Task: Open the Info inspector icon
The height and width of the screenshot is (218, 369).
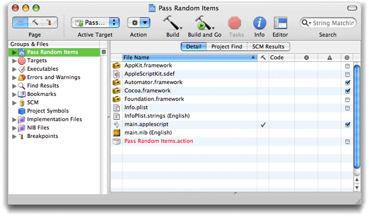Action: 259,23
